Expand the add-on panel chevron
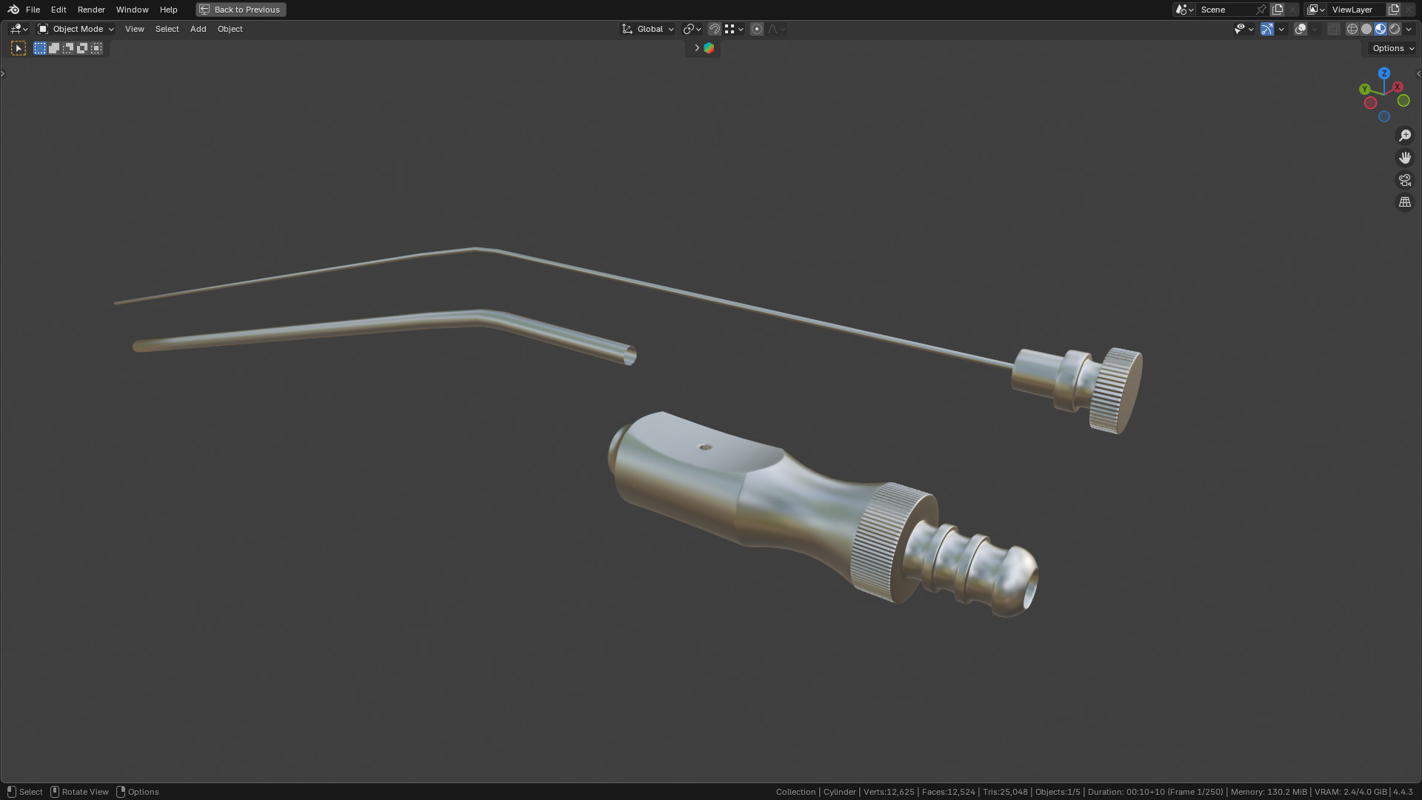 coord(697,48)
